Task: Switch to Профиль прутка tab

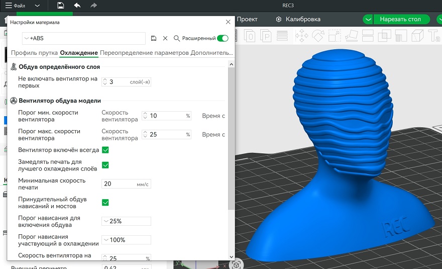Action: click(34, 53)
